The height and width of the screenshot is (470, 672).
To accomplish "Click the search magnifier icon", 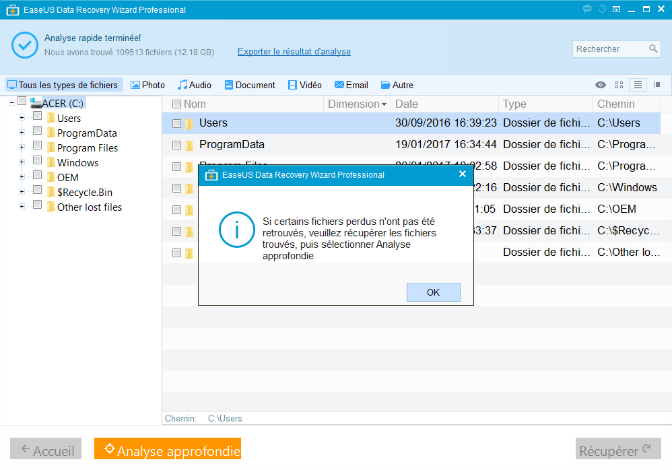I will coord(652,49).
